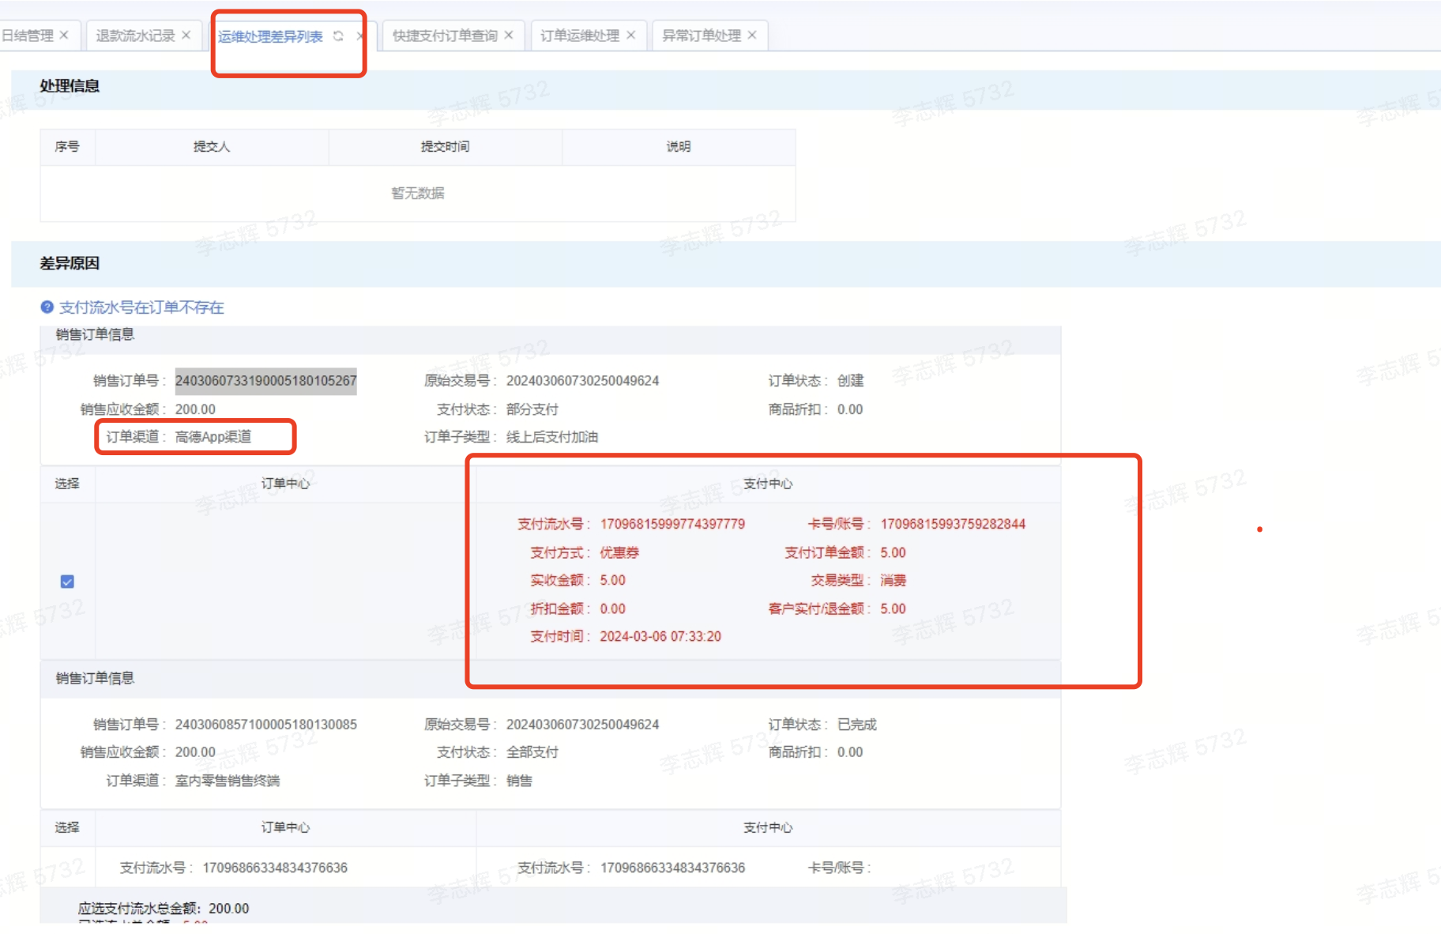Go to the 订单运维处理 tab
1441x934 pixels.
pyautogui.click(x=579, y=36)
